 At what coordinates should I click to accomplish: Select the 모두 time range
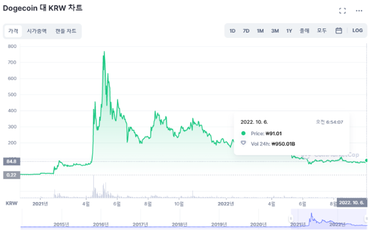click(322, 31)
